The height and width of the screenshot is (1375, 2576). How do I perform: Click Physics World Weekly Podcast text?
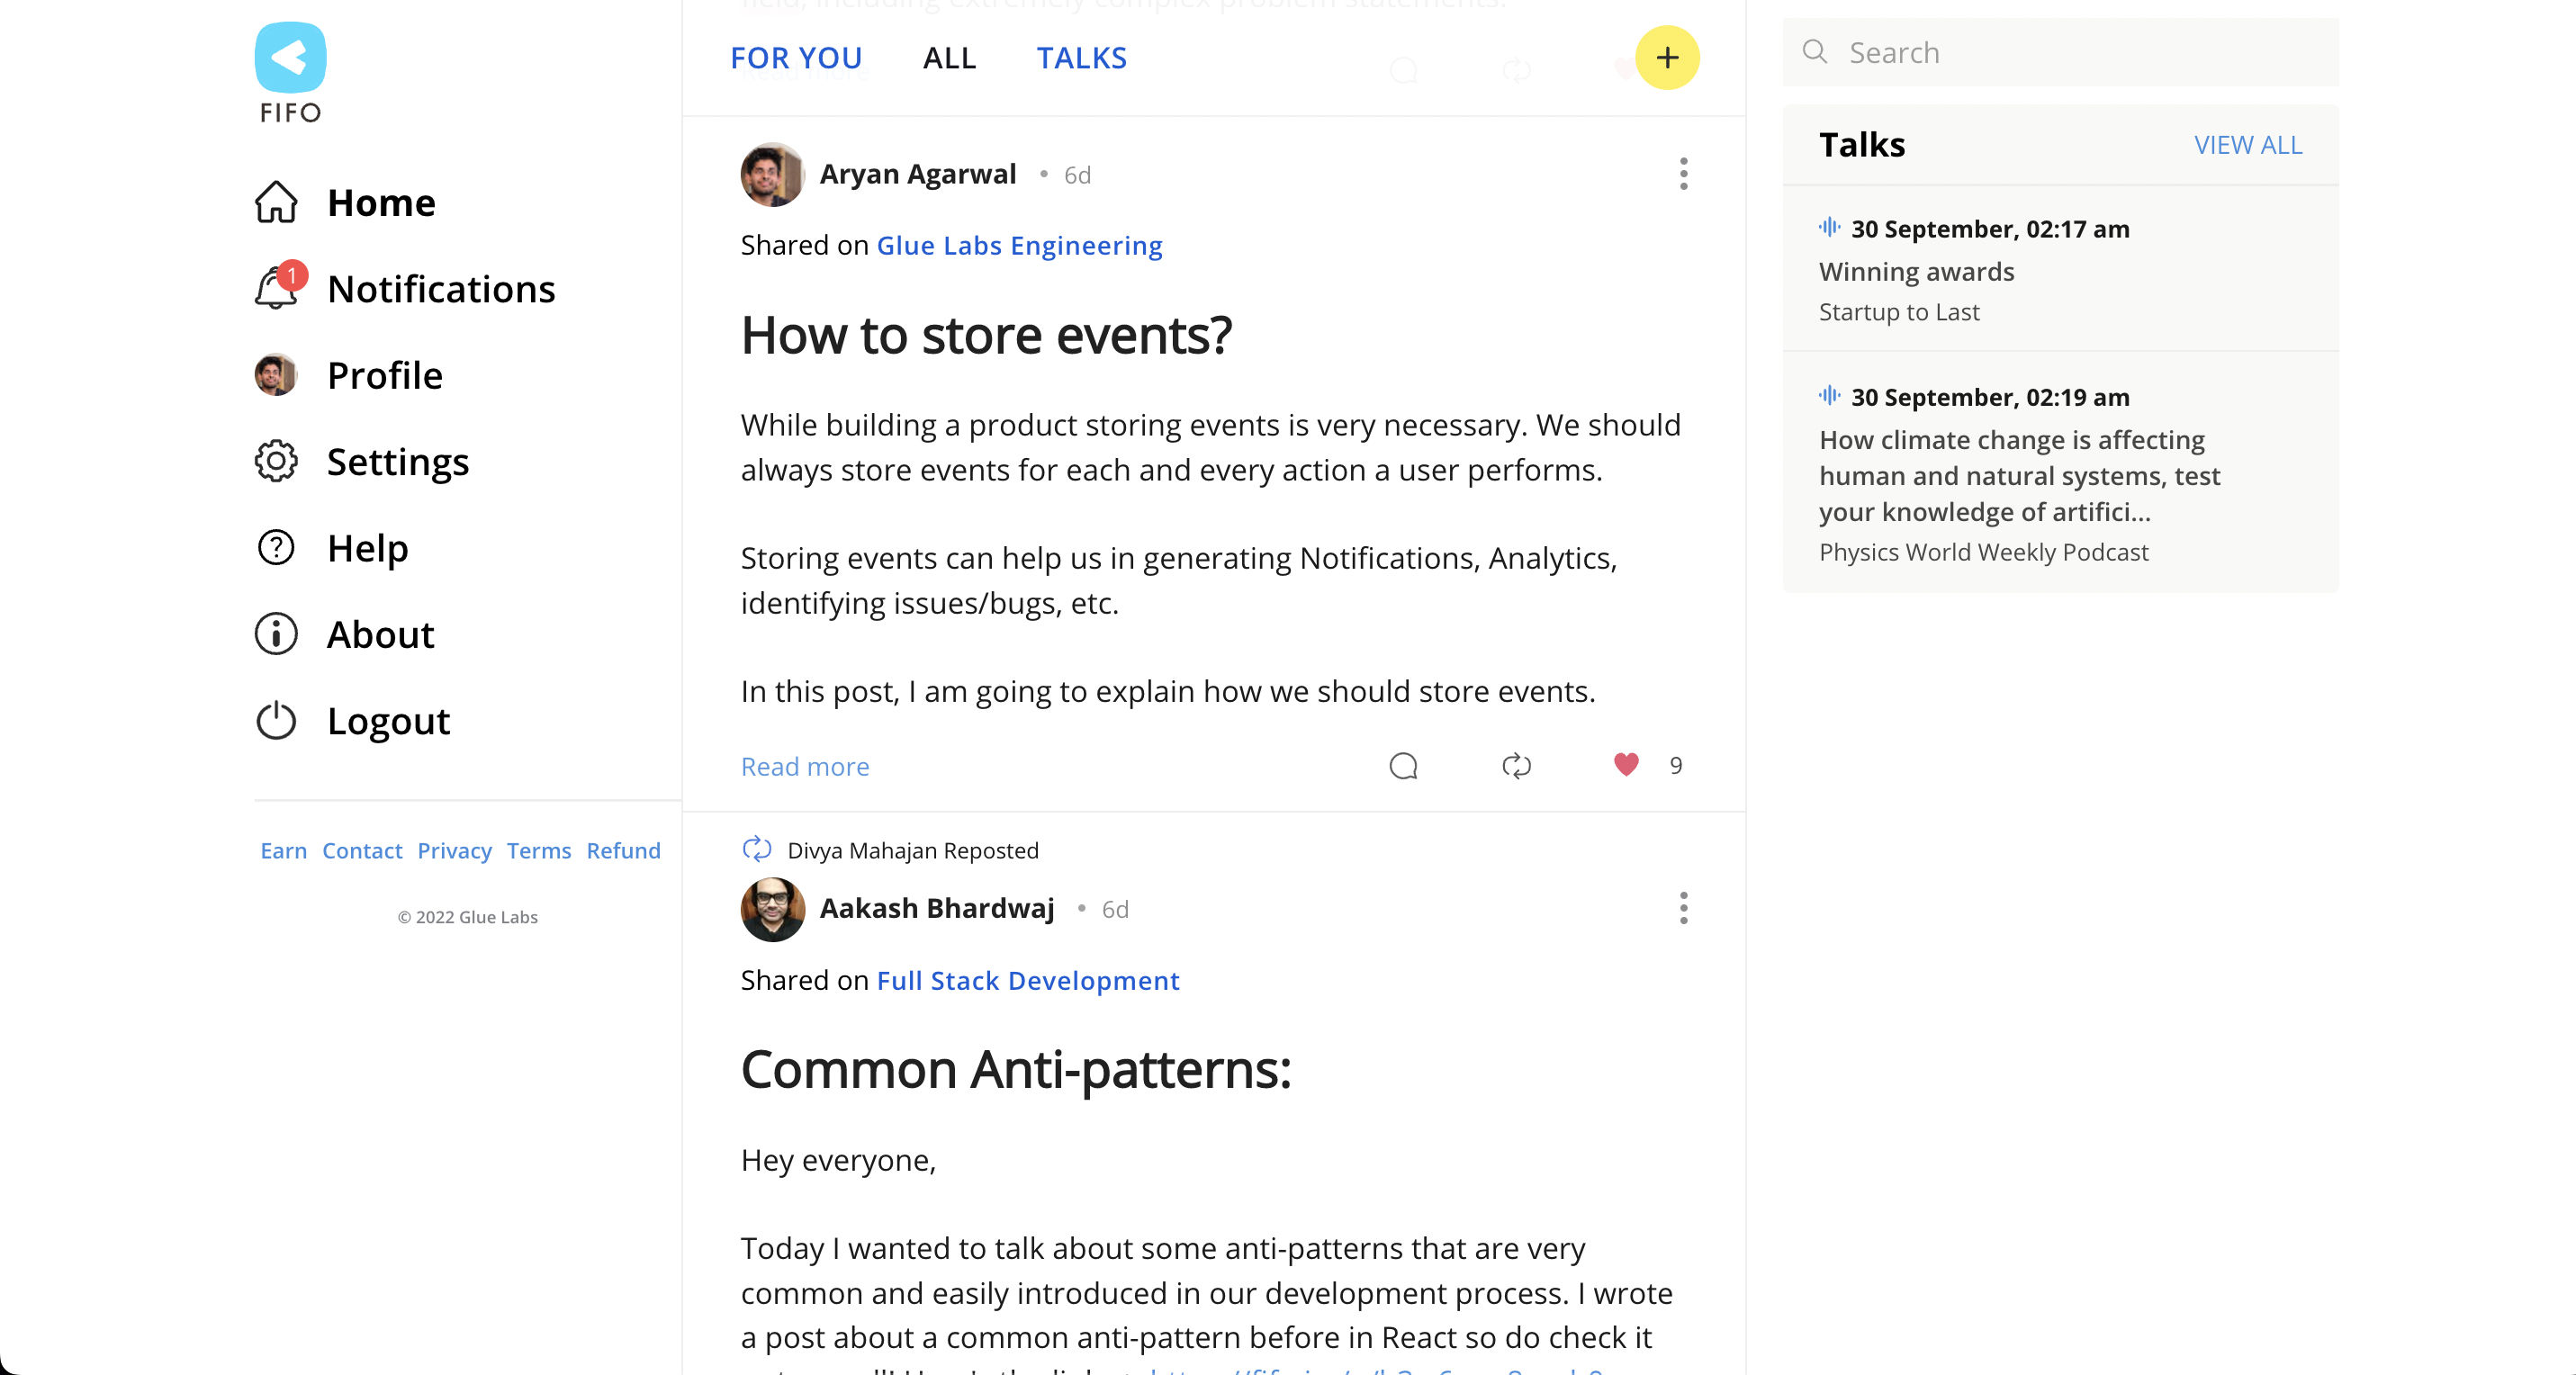(1983, 552)
